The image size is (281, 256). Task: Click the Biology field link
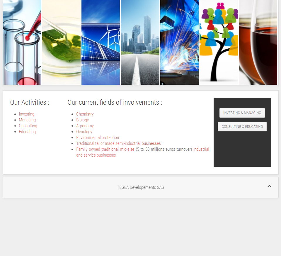coord(82,120)
